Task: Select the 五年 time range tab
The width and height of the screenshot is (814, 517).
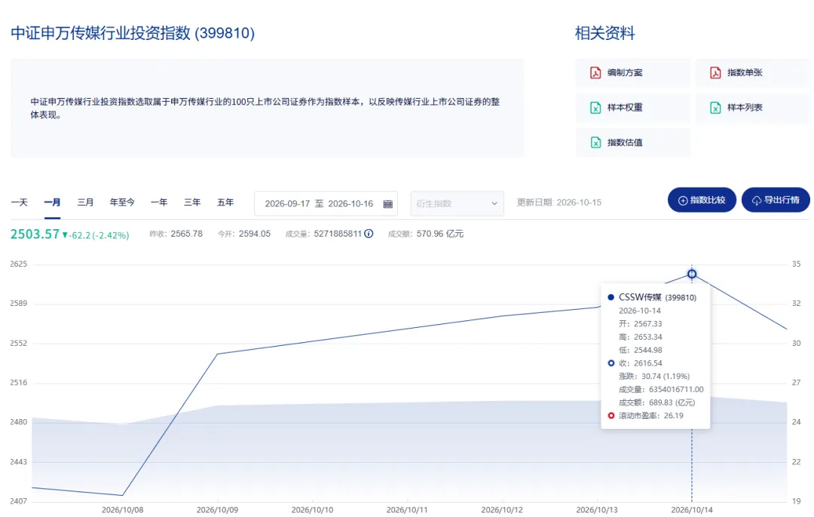Action: (x=225, y=203)
